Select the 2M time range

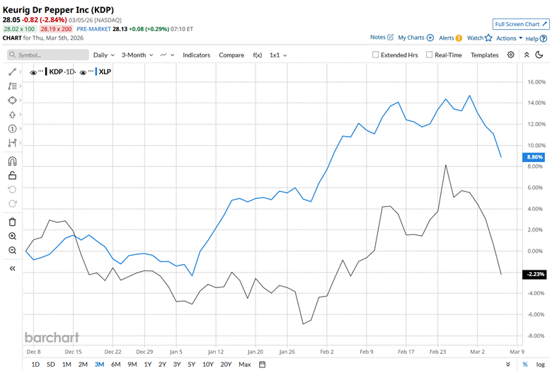[83, 365]
